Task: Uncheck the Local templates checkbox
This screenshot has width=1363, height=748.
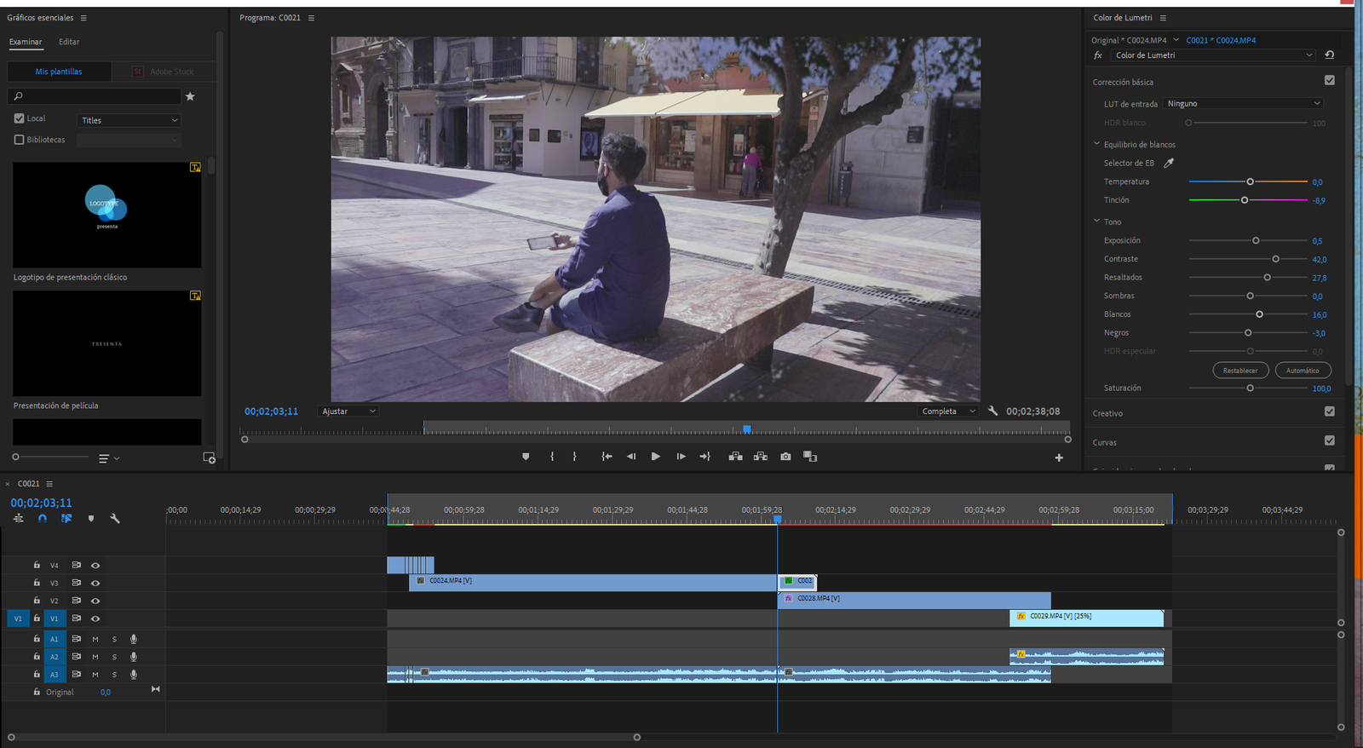Action: point(20,118)
